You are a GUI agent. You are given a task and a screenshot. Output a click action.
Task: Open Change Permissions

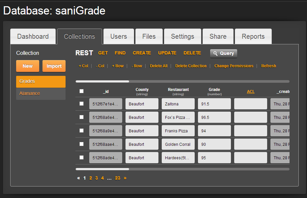pos(234,66)
